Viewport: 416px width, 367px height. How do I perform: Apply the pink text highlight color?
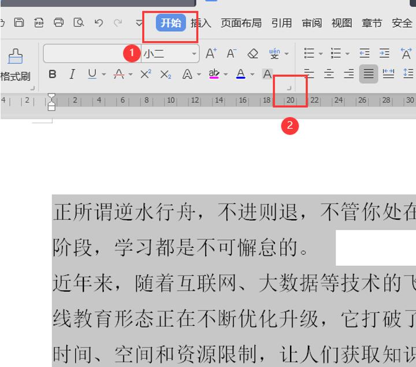pos(214,74)
